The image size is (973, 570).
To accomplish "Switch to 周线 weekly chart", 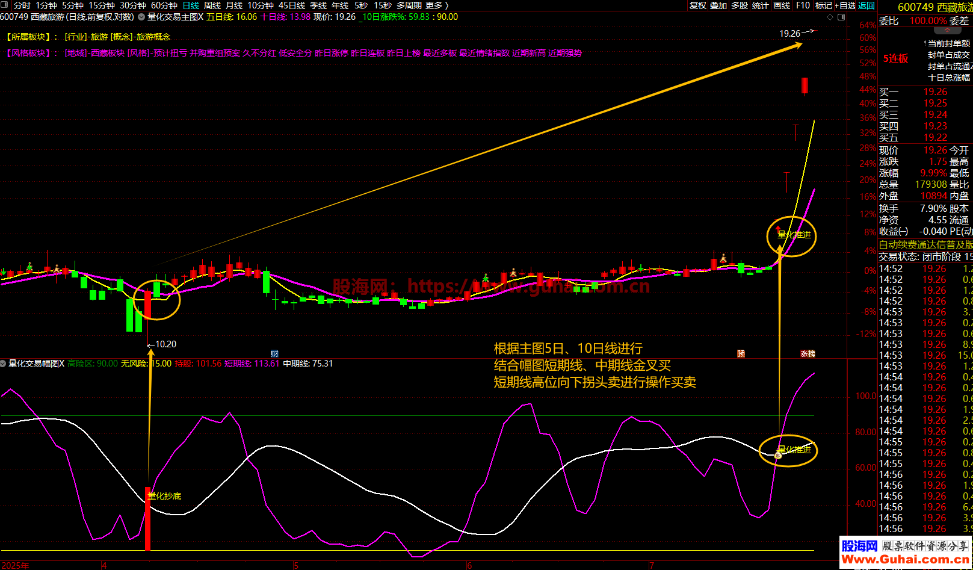I will (212, 5).
